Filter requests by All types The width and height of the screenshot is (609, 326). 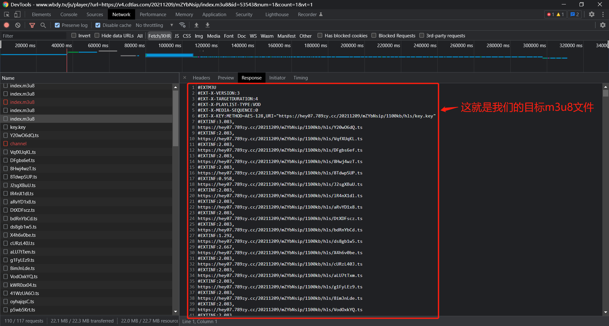[140, 36]
